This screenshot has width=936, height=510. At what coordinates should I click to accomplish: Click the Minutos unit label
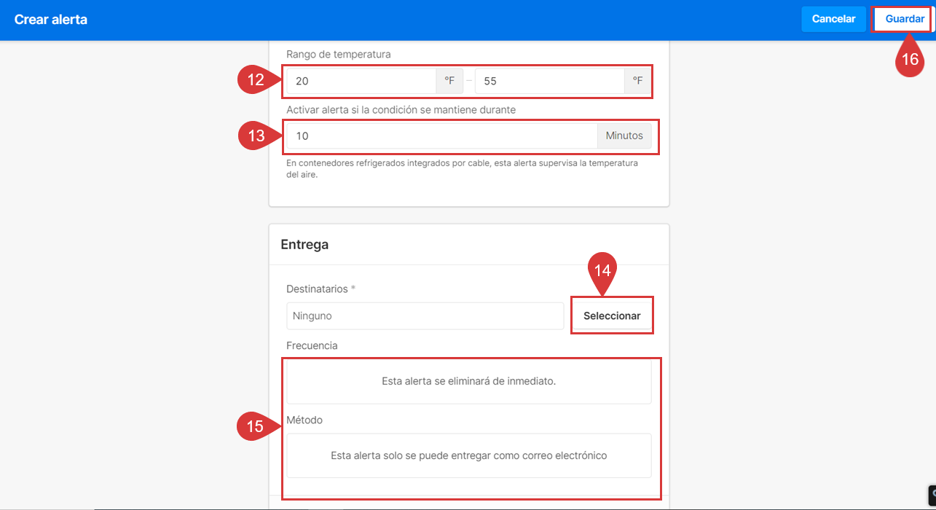pyautogui.click(x=624, y=136)
